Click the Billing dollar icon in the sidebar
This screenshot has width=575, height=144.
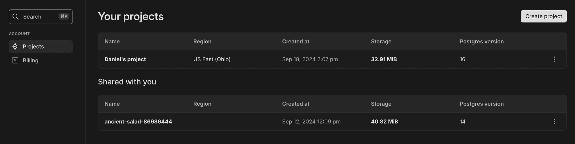tap(15, 60)
